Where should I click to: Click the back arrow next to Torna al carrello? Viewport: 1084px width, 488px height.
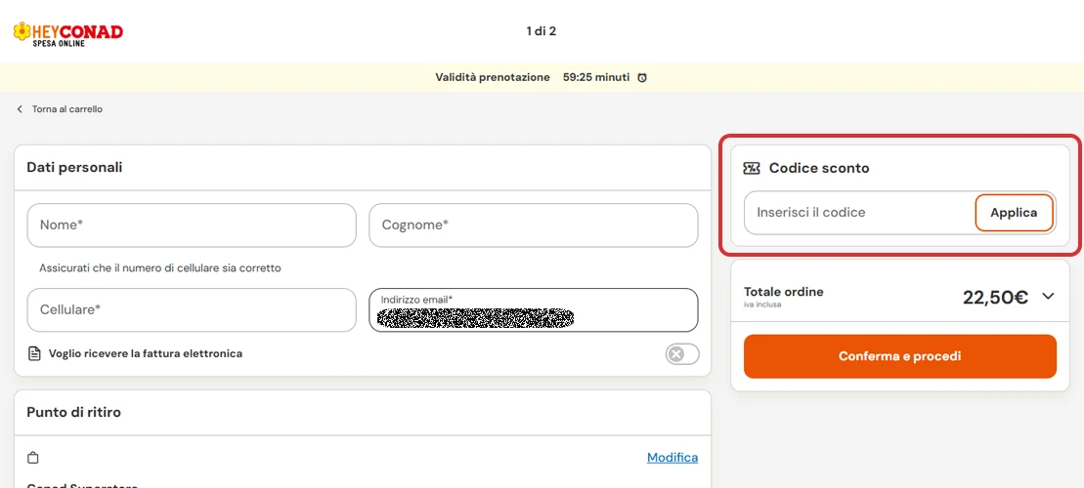point(20,109)
